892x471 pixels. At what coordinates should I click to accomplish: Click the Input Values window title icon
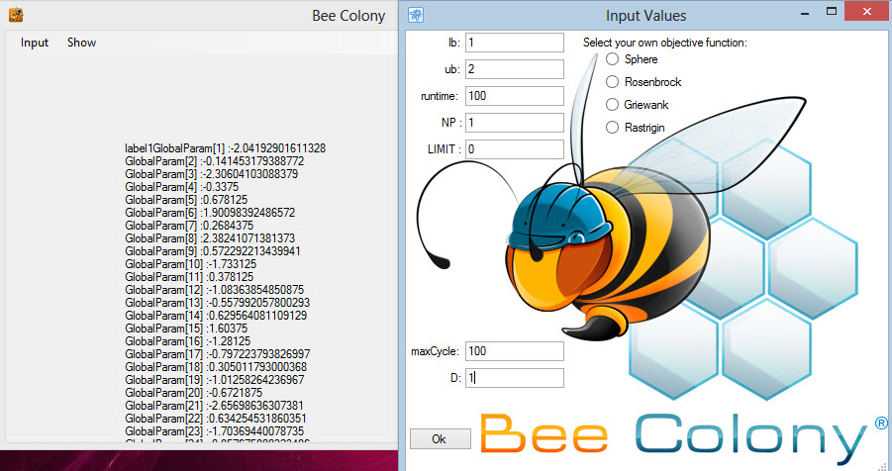tap(416, 16)
